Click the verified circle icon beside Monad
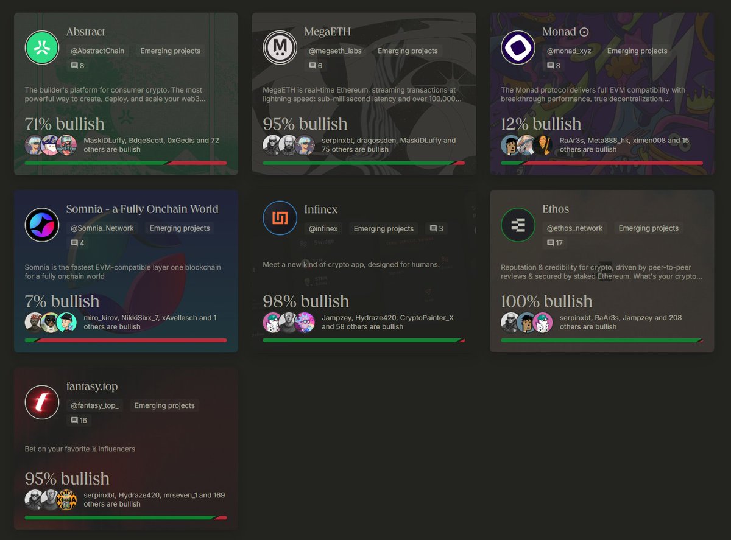The image size is (731, 540). [x=584, y=32]
